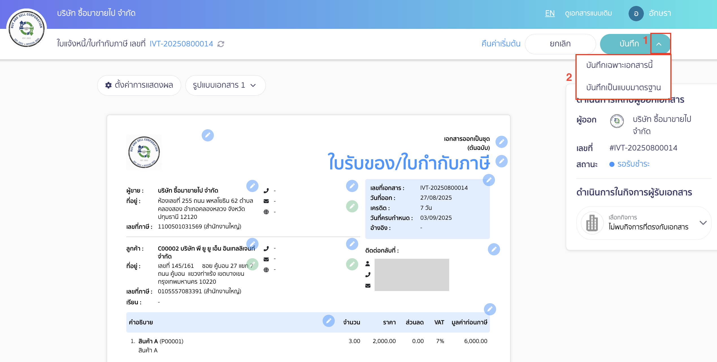The height and width of the screenshot is (362, 717).
Task: Edit the line items table via its pencil icon
Action: coord(329,321)
